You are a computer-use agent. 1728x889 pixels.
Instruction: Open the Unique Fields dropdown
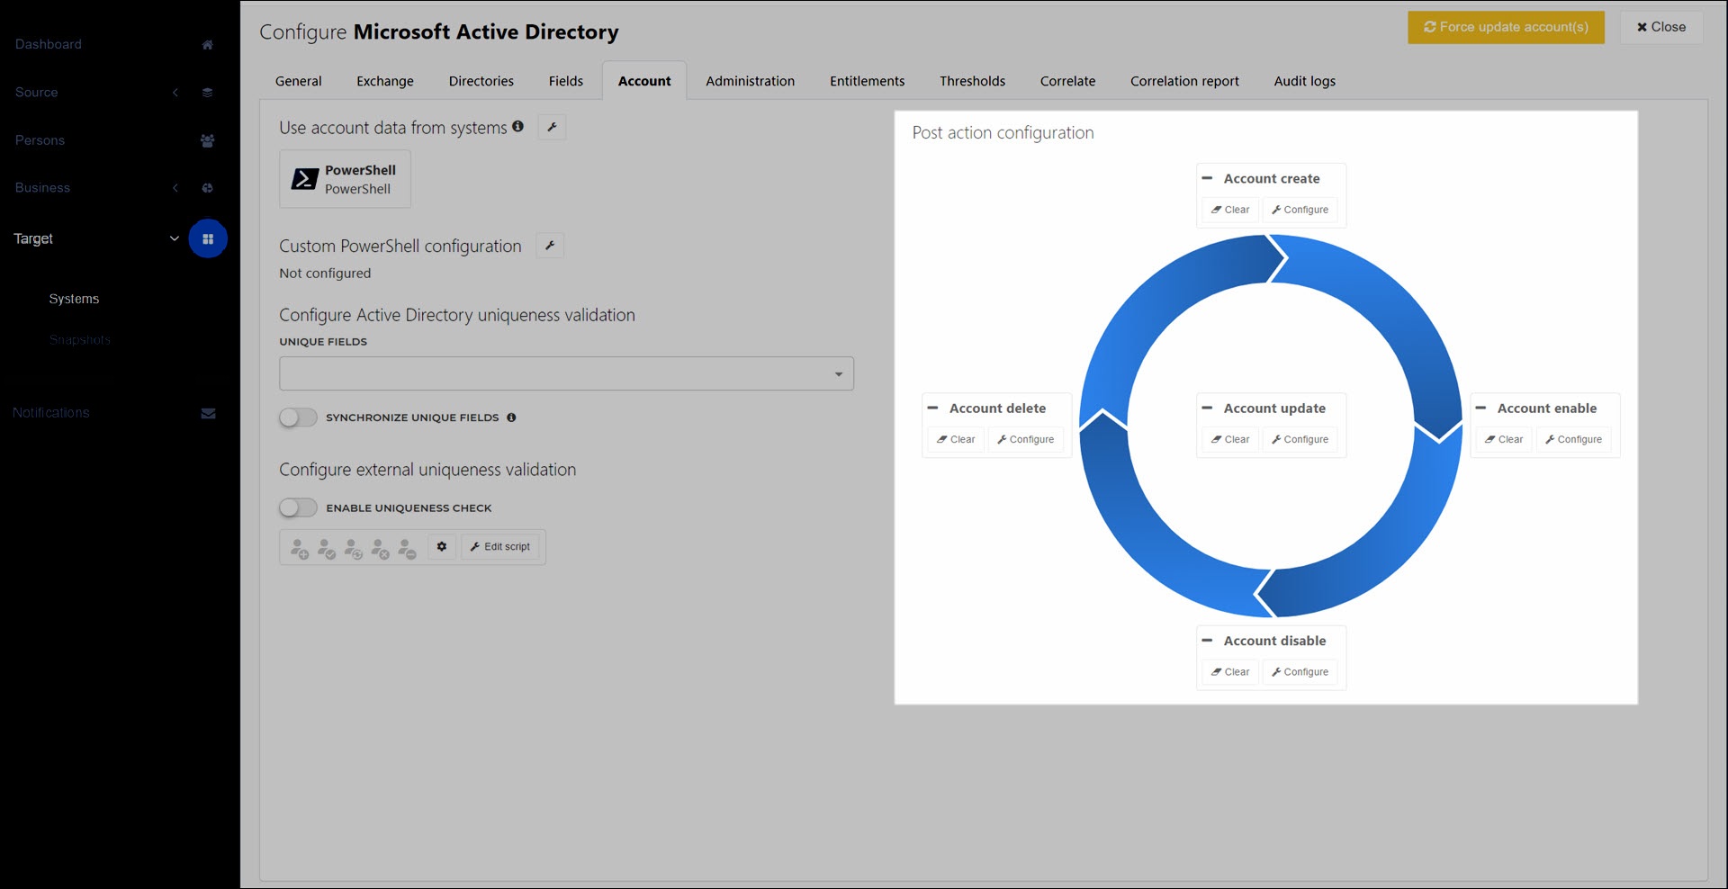tap(566, 373)
